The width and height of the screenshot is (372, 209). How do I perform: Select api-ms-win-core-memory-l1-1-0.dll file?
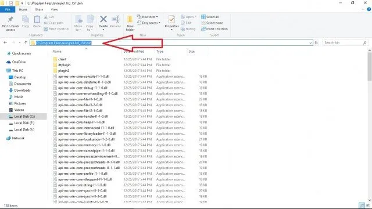84,145
